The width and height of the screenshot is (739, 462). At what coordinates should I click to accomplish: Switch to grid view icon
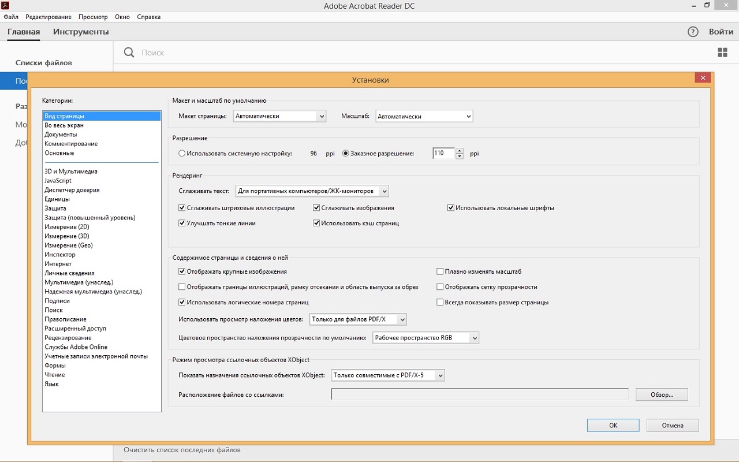click(722, 53)
